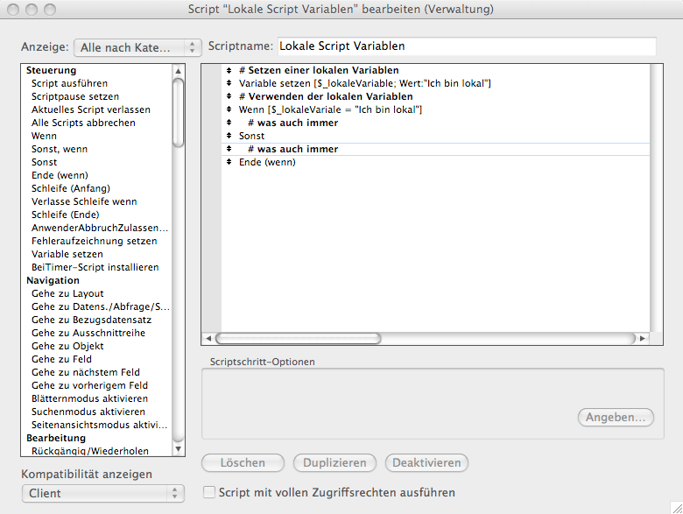683x514 pixels.
Task: Click left arrow of horizontal script scrollbar
Action: pyautogui.click(x=208, y=338)
